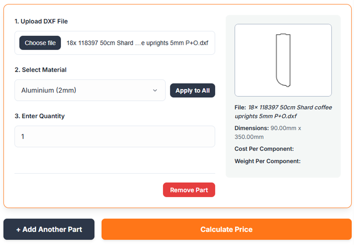Click the '1. Upload DXF File' heading

point(41,21)
